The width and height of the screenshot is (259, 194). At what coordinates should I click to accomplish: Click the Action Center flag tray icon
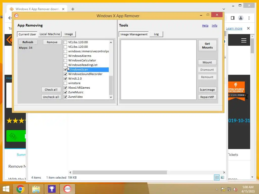click(223, 189)
